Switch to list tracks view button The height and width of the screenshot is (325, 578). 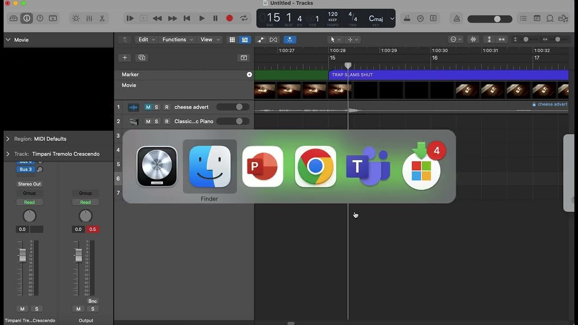point(245,40)
